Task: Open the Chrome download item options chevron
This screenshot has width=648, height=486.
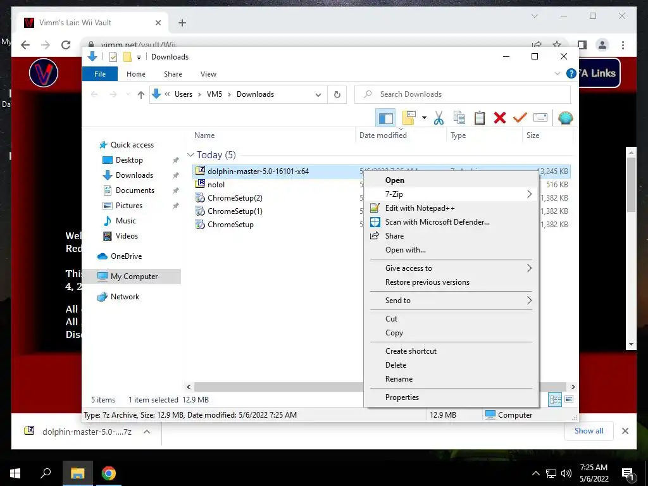Action: pos(146,432)
